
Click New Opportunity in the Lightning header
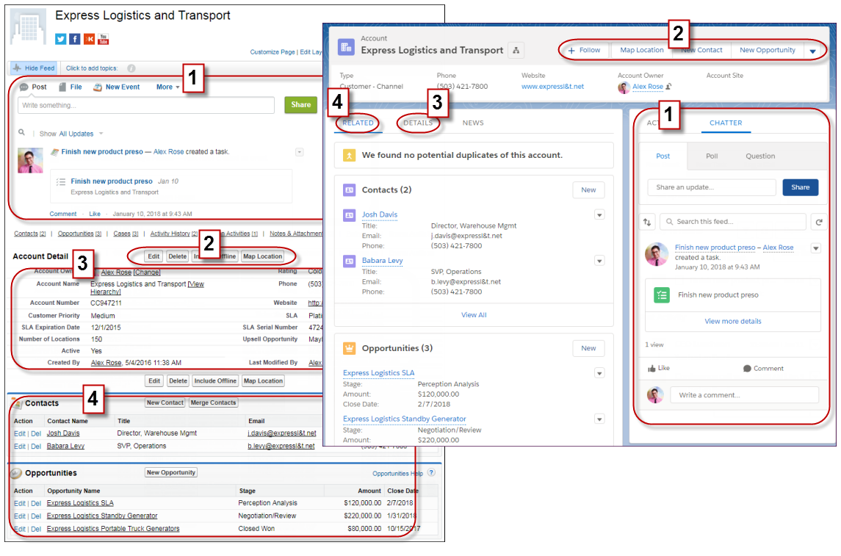pos(768,51)
